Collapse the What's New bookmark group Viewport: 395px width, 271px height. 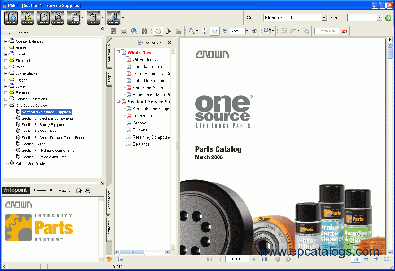(118, 52)
